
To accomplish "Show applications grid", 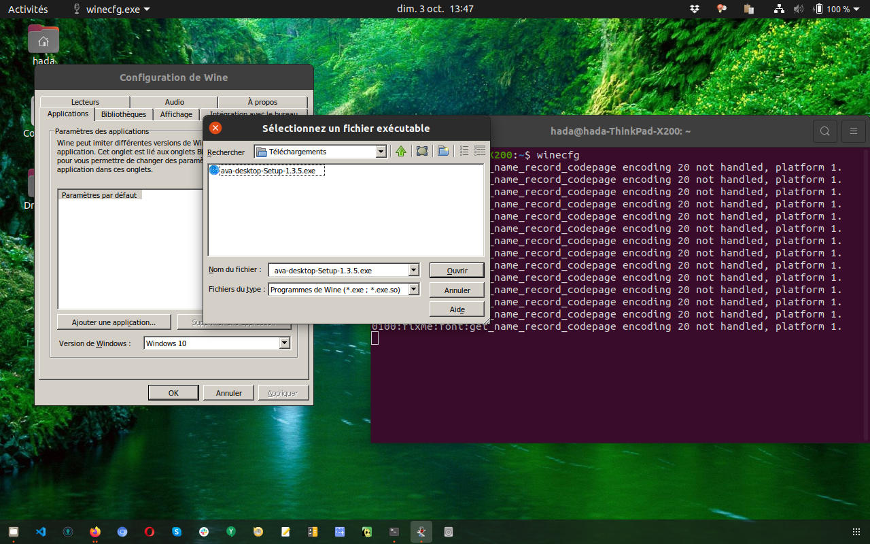I will pos(856,532).
